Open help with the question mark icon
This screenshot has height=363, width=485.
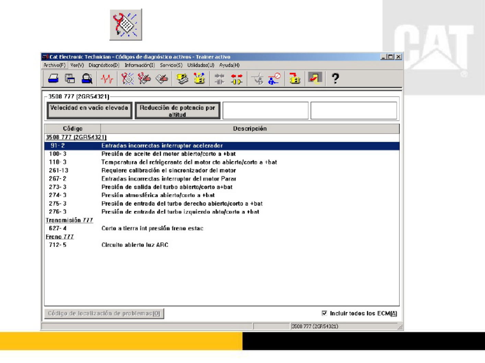335,79
